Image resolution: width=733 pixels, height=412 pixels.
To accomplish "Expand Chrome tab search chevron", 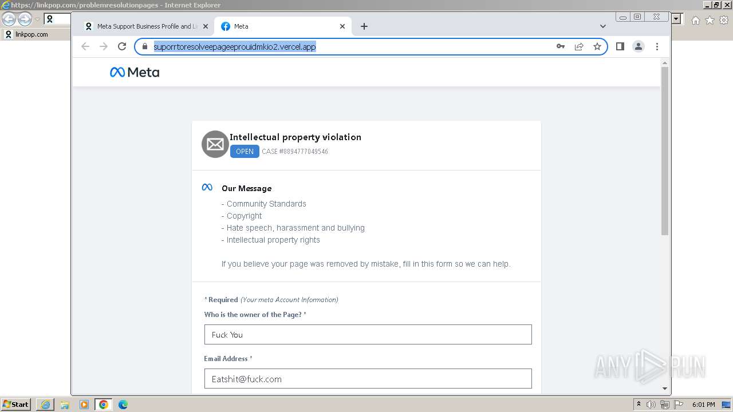I will click(603, 26).
